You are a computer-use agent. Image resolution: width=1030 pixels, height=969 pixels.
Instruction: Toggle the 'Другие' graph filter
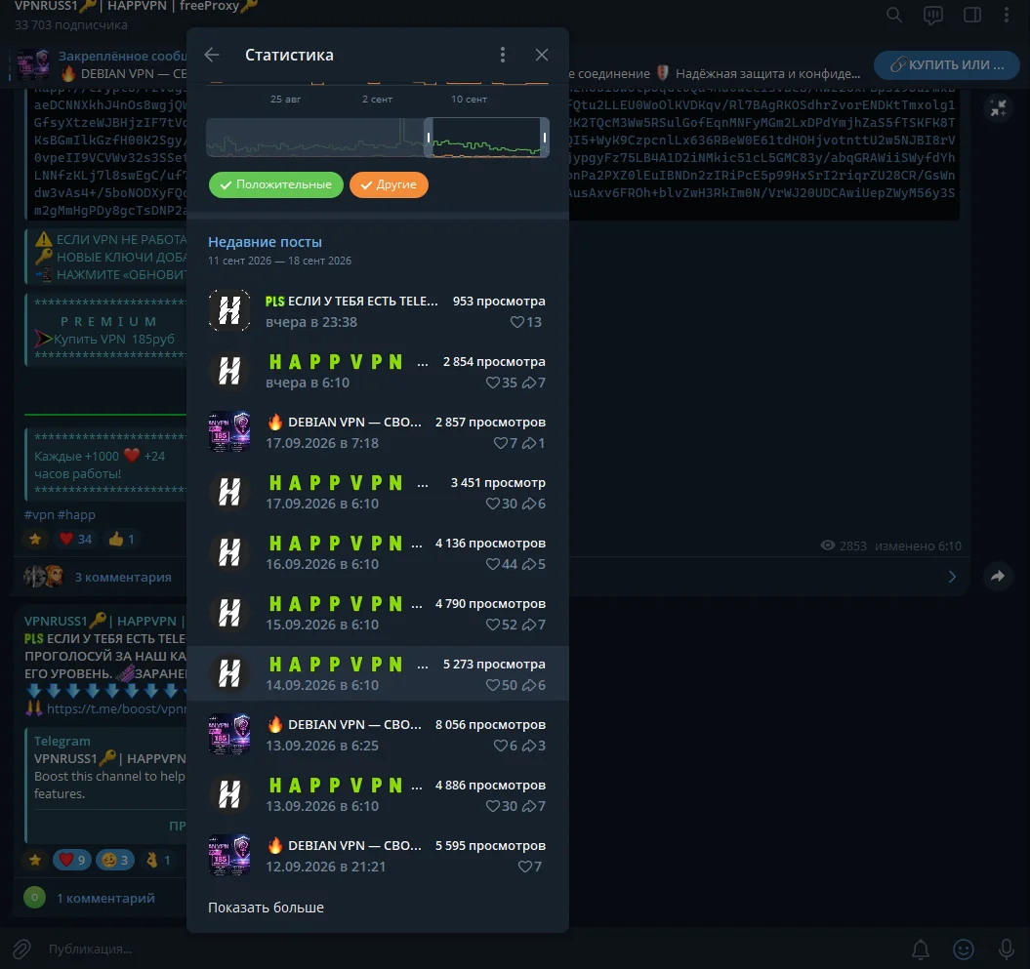tap(389, 184)
